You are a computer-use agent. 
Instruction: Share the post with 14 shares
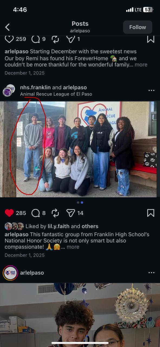click(70, 213)
